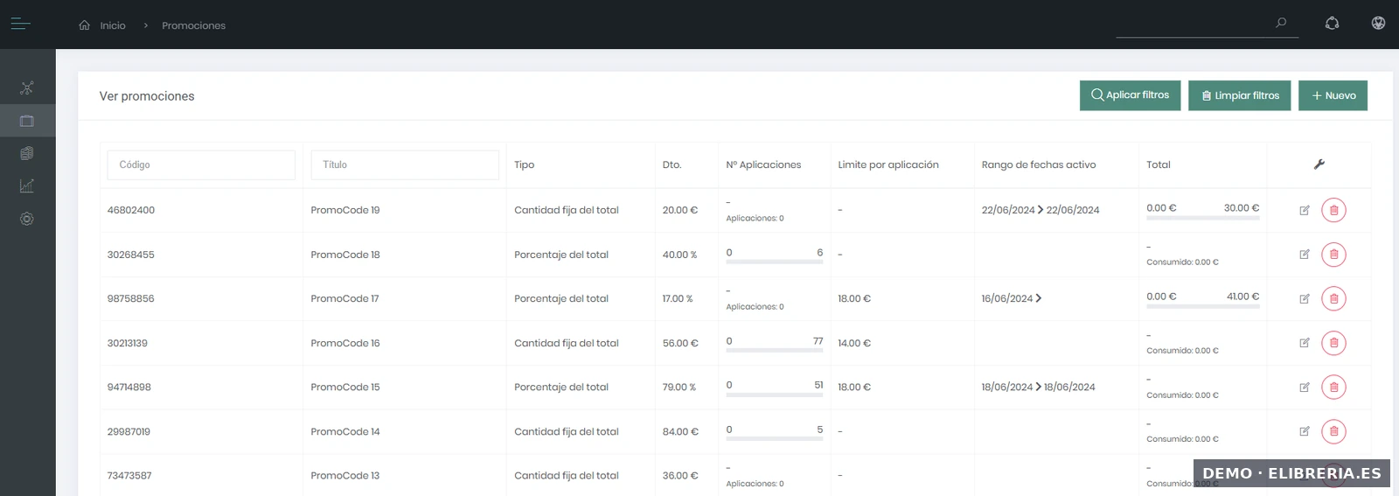Image resolution: width=1399 pixels, height=496 pixels.
Task: Click Aplicar filtros button
Action: click(1130, 95)
